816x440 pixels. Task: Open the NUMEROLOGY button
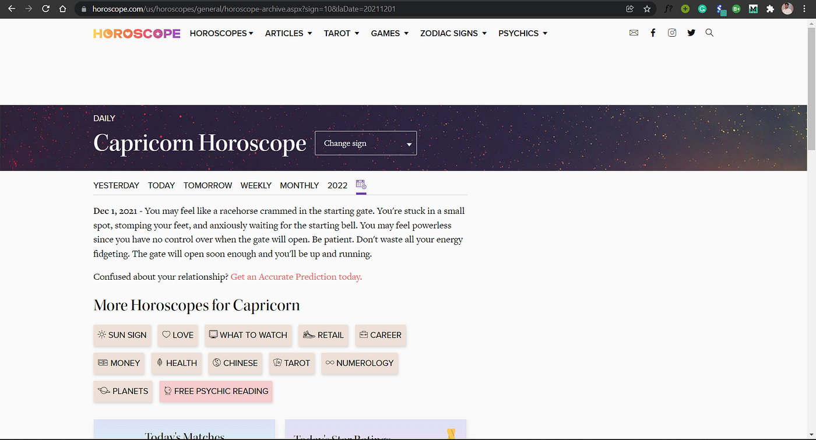[x=360, y=363]
